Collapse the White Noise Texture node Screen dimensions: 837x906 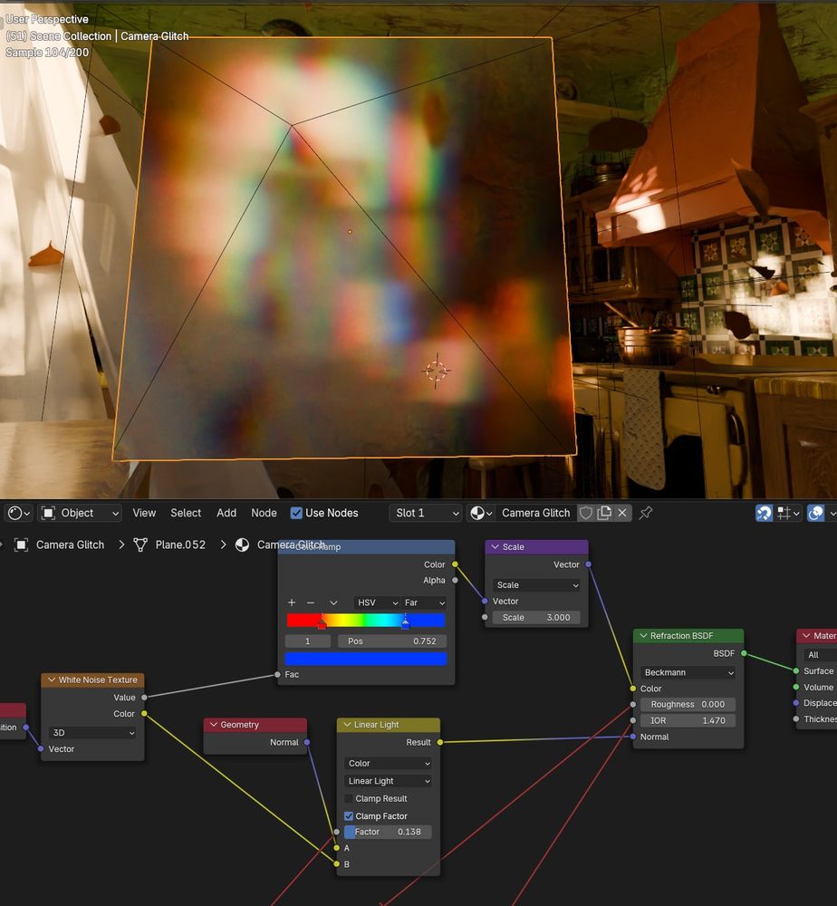click(x=52, y=680)
